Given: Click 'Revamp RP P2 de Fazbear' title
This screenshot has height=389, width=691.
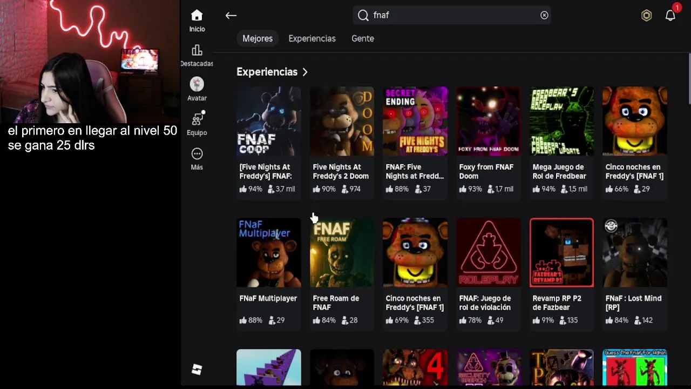Looking at the screenshot, I should tap(557, 303).
